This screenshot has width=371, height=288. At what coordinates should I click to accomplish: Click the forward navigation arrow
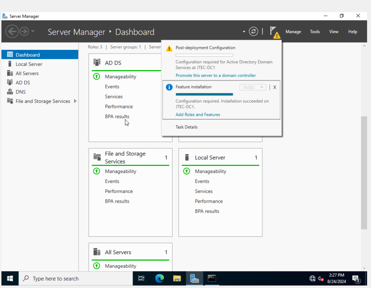(x=24, y=31)
